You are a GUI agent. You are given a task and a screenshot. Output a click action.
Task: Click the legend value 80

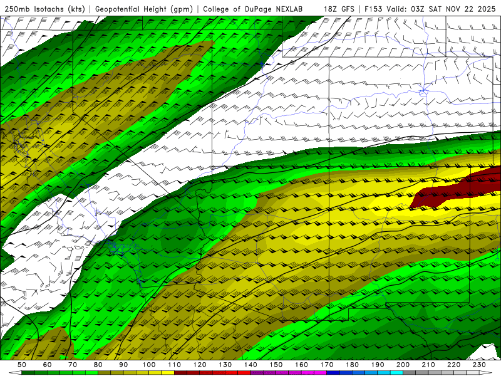[98, 365]
